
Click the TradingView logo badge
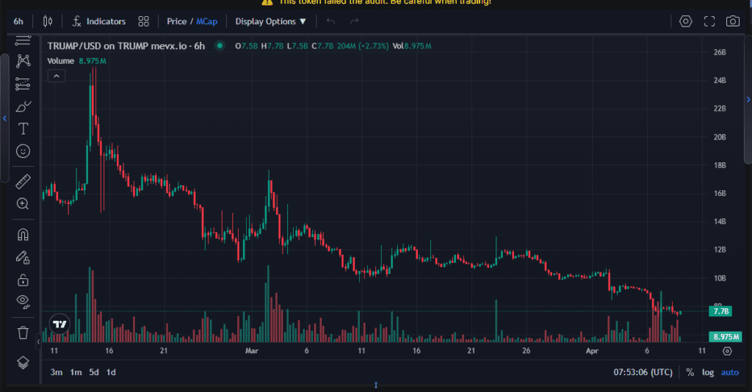pos(59,324)
